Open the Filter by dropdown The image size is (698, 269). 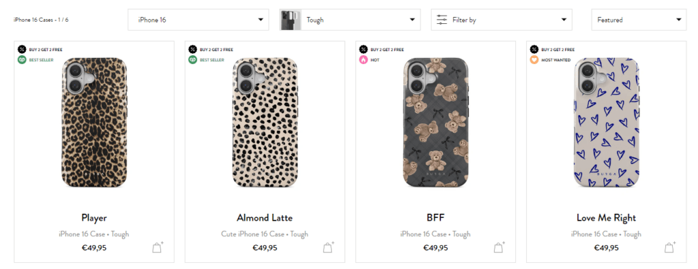(x=501, y=20)
